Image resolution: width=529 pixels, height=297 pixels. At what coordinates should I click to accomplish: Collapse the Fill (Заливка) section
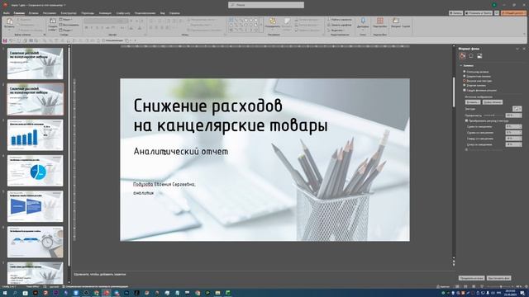point(461,66)
